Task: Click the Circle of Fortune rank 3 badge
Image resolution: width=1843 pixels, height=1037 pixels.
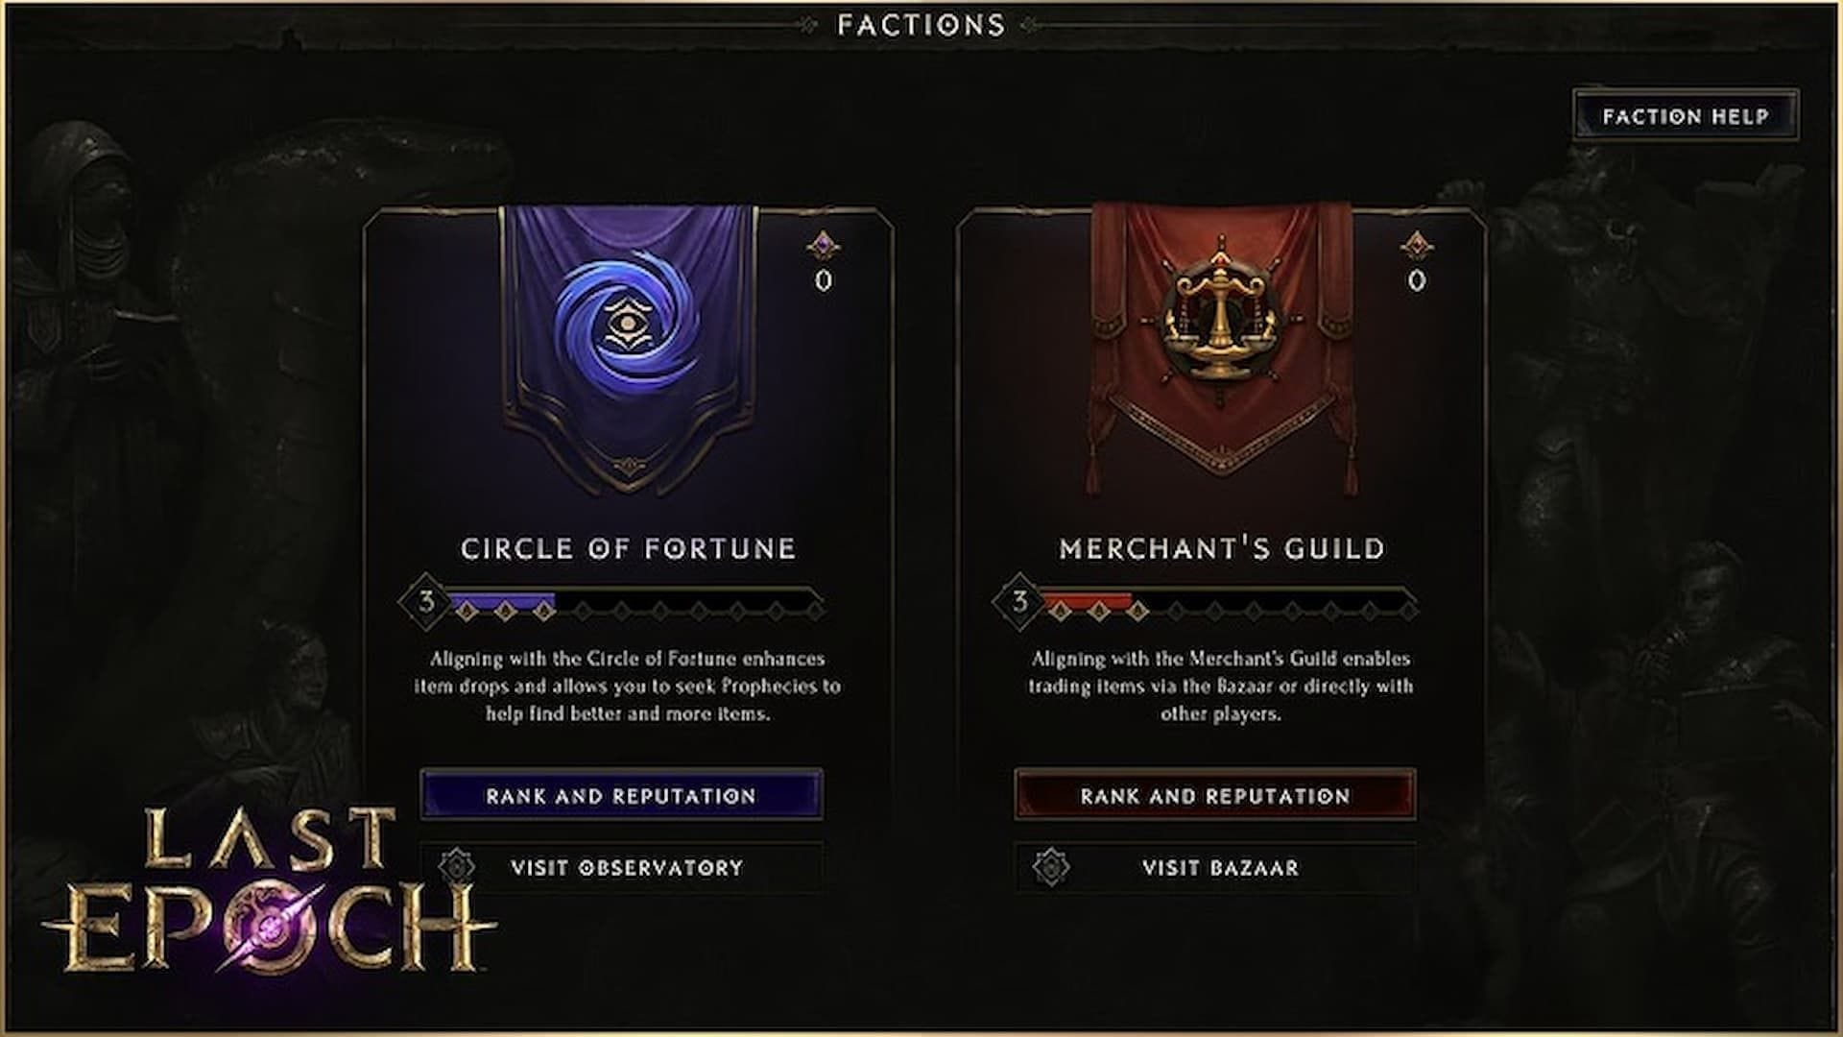Action: pos(426,602)
